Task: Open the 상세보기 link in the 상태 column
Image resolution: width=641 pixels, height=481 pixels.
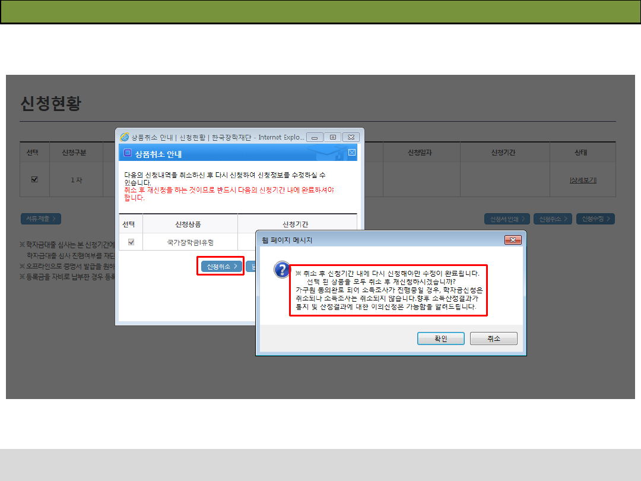Action: (x=582, y=180)
